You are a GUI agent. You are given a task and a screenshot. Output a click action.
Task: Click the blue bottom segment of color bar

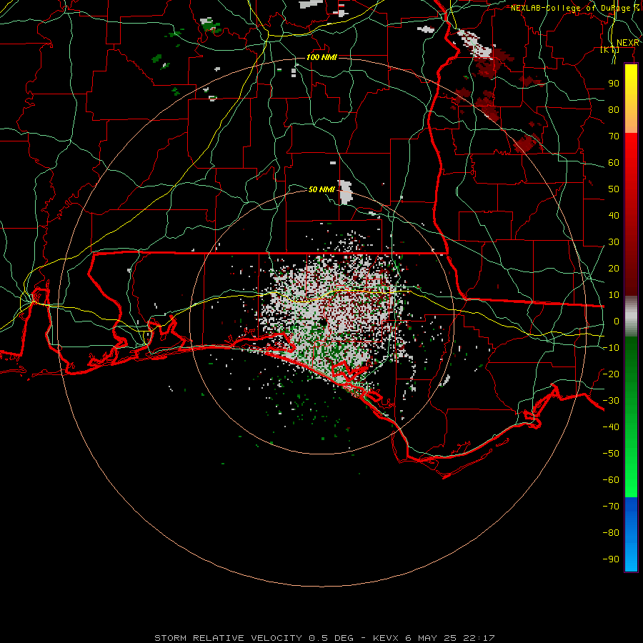(631, 534)
